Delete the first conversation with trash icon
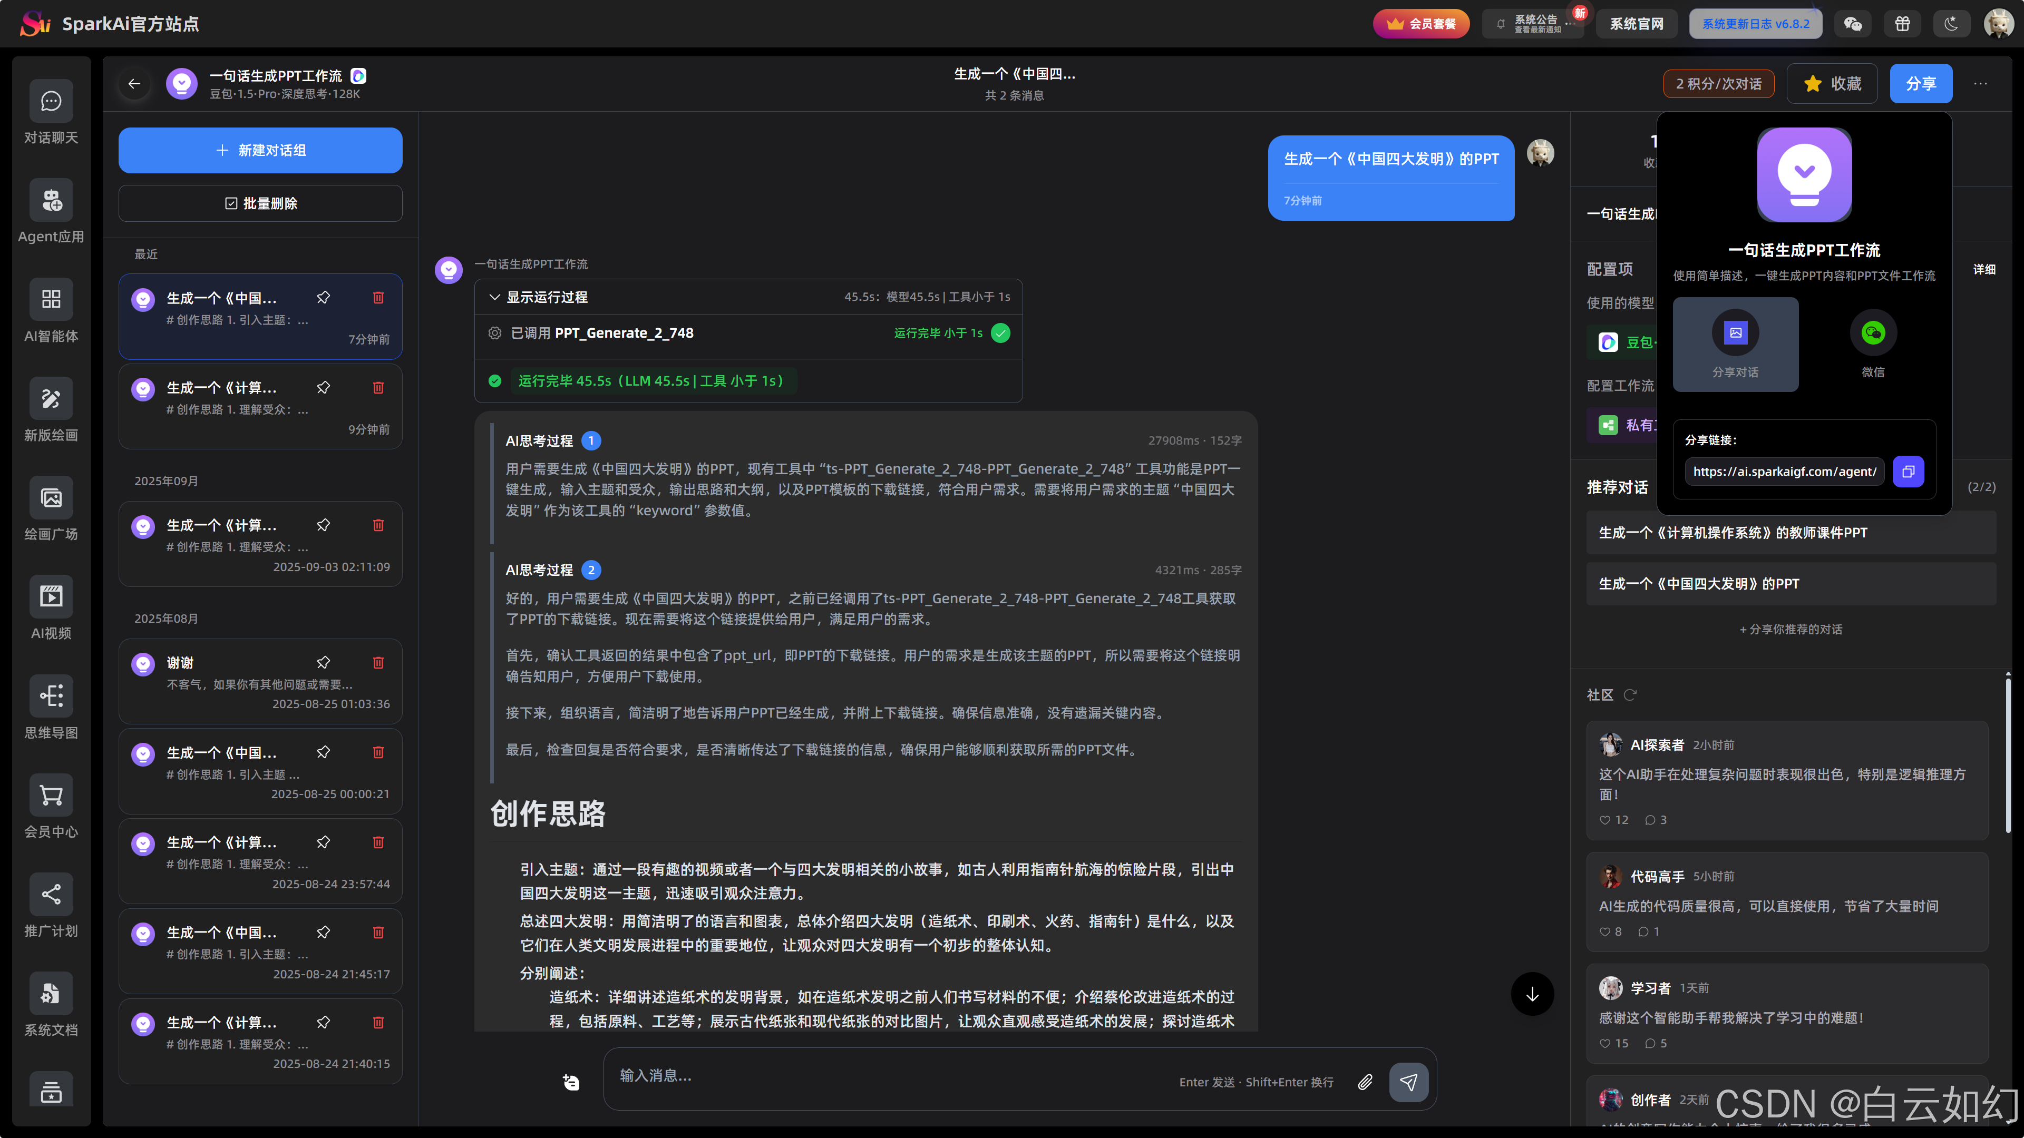This screenshot has width=2024, height=1138. tap(378, 298)
